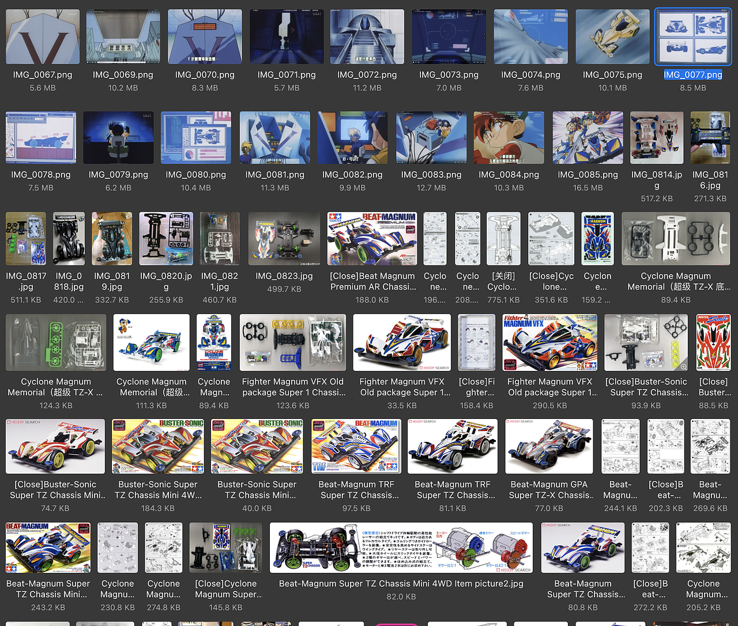Image resolution: width=738 pixels, height=626 pixels.
Task: Select the 272.2 KB Beat manual thumbnail
Action: (x=650, y=548)
